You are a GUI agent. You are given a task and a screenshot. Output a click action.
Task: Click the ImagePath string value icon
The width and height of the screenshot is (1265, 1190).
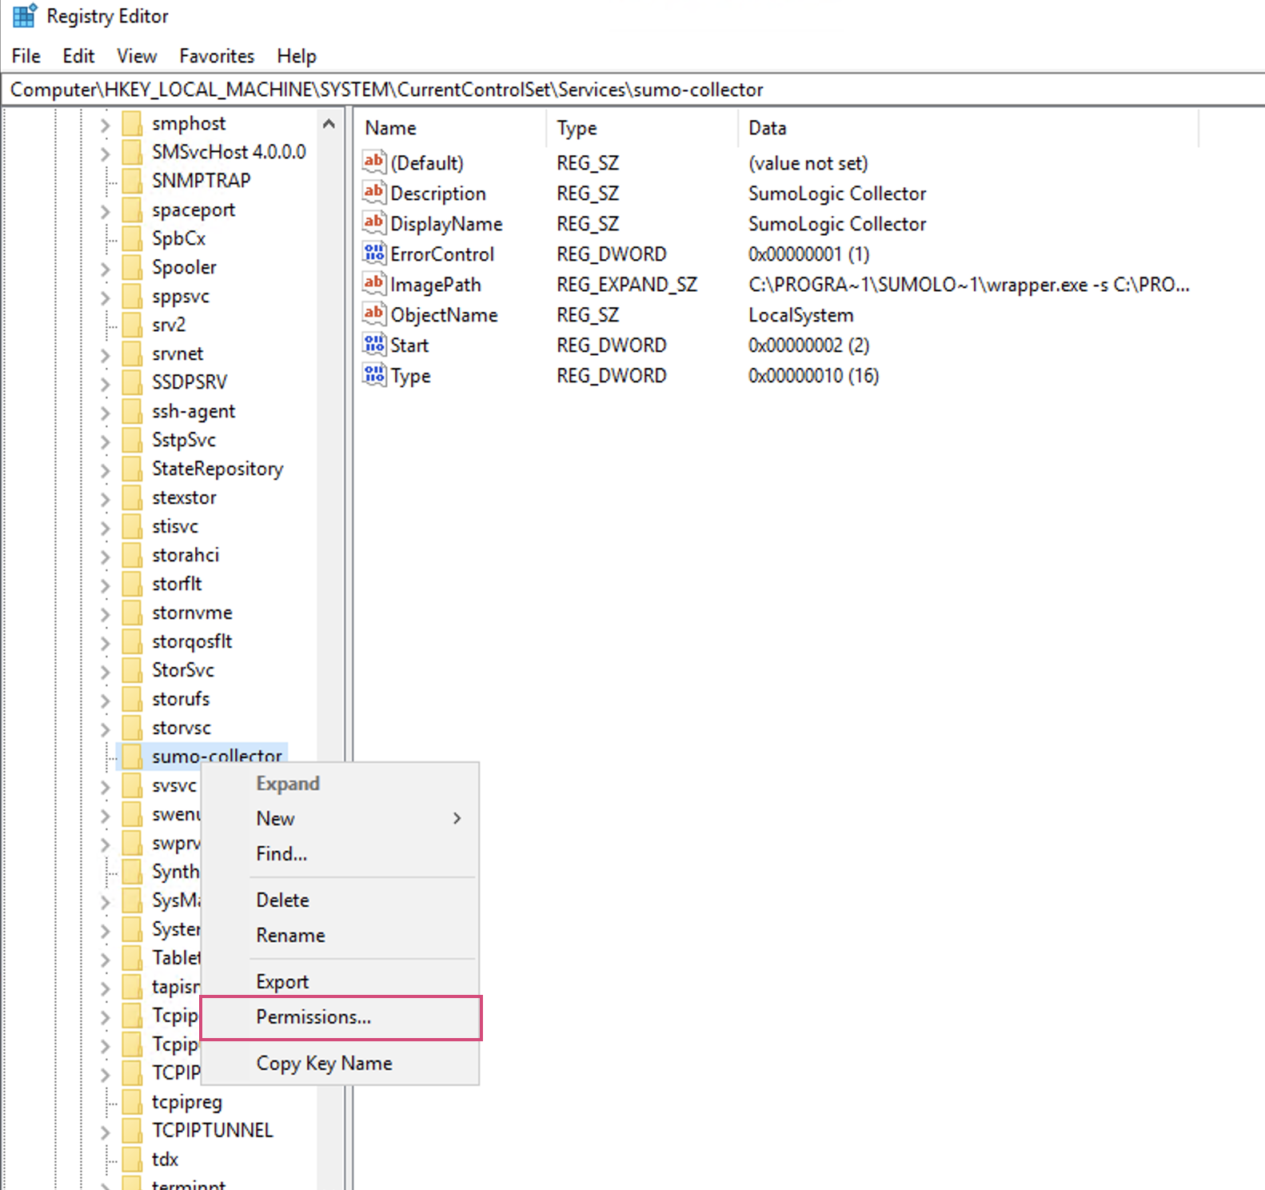[373, 284]
